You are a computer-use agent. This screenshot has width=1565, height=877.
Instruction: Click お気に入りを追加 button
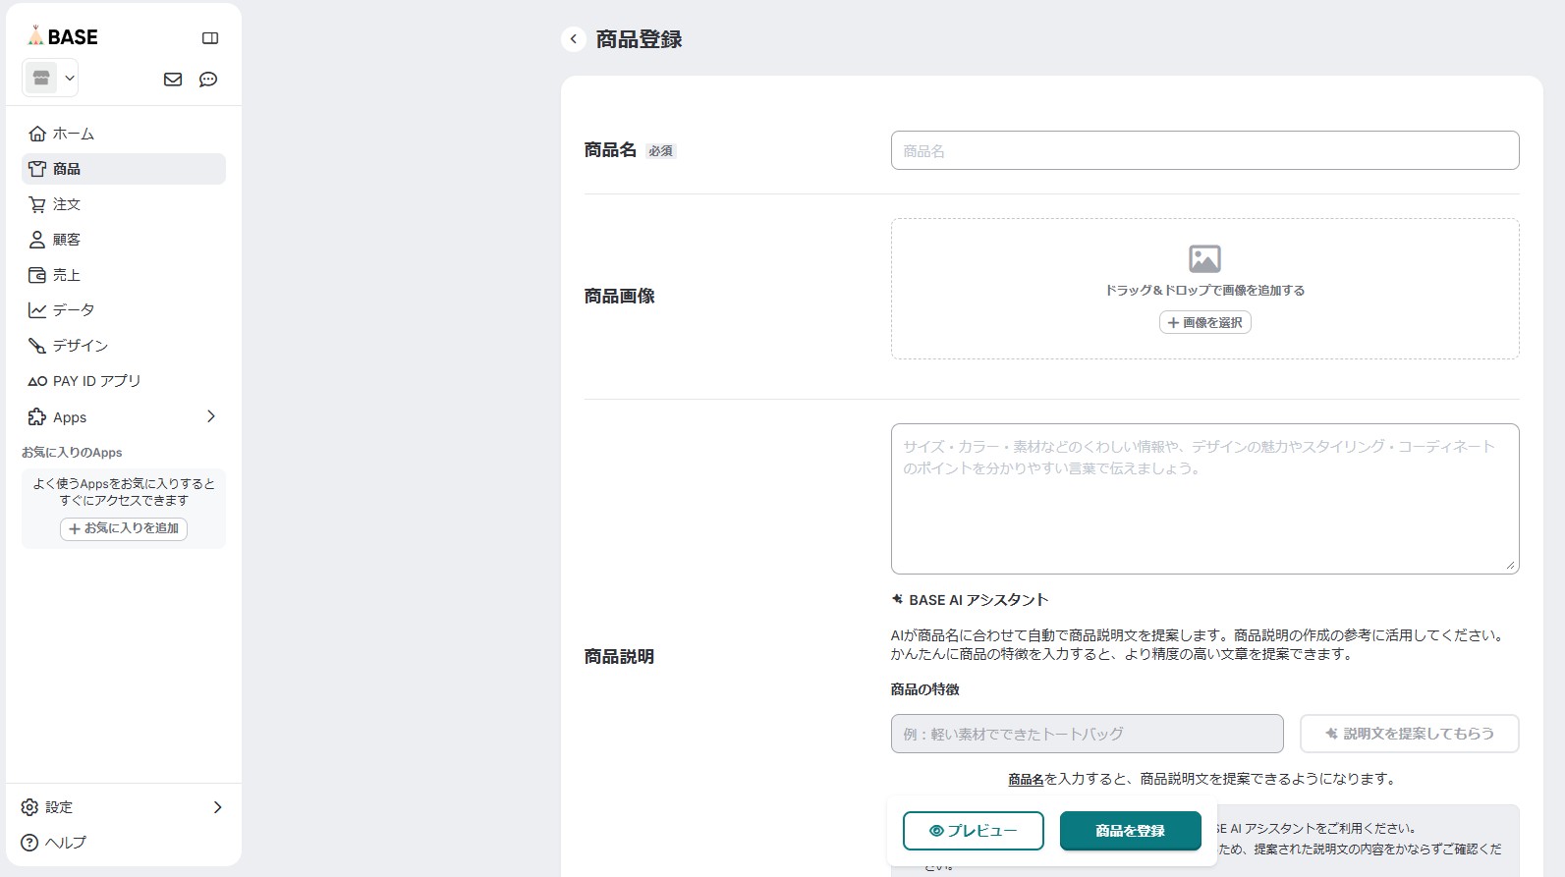point(124,528)
